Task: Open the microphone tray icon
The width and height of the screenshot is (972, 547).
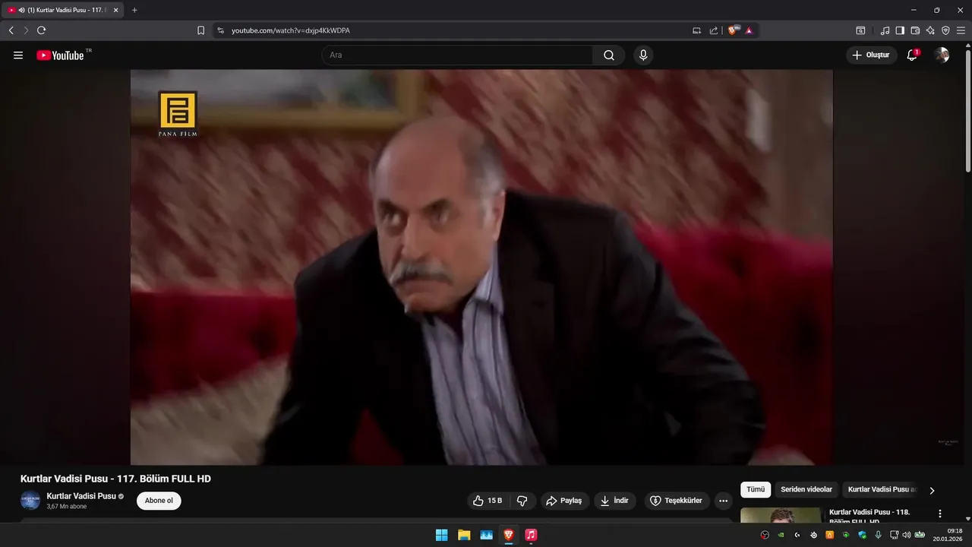Action: 878,535
